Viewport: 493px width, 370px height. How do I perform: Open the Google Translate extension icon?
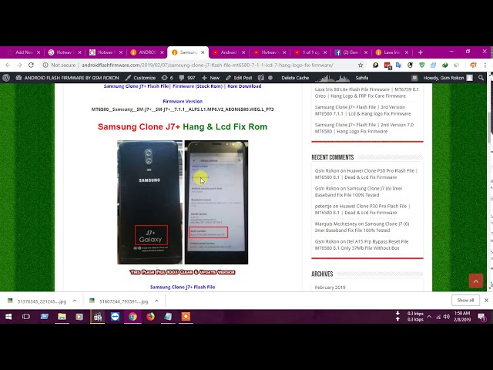(x=399, y=65)
